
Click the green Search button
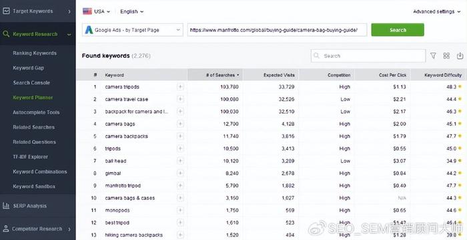coord(398,30)
